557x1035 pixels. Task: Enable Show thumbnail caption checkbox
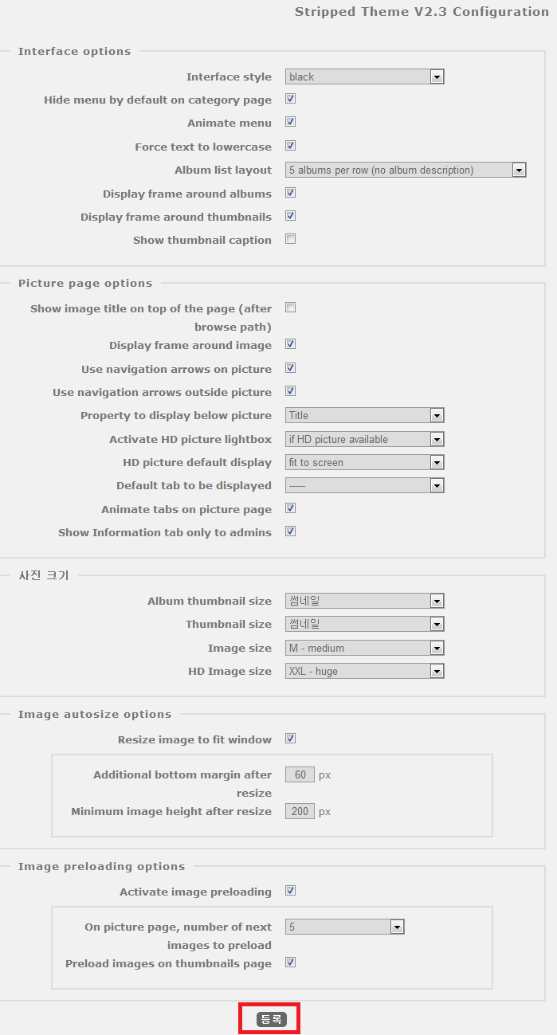[291, 239]
